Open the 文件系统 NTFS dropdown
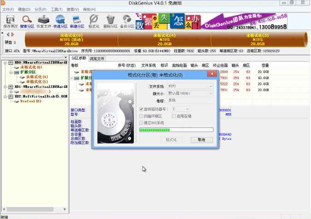 tap(190, 86)
